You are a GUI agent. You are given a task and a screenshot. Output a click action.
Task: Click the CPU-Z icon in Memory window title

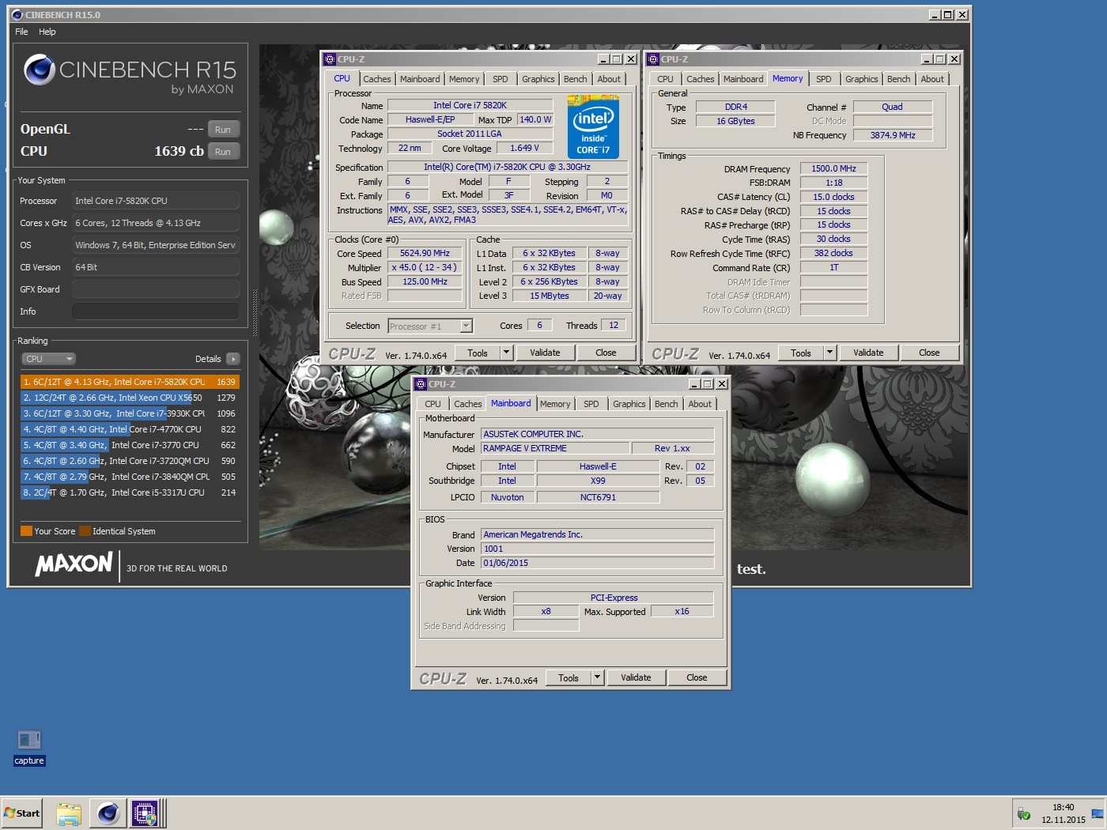(x=653, y=59)
